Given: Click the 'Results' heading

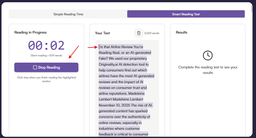Looking at the screenshot, I should click(x=182, y=32).
